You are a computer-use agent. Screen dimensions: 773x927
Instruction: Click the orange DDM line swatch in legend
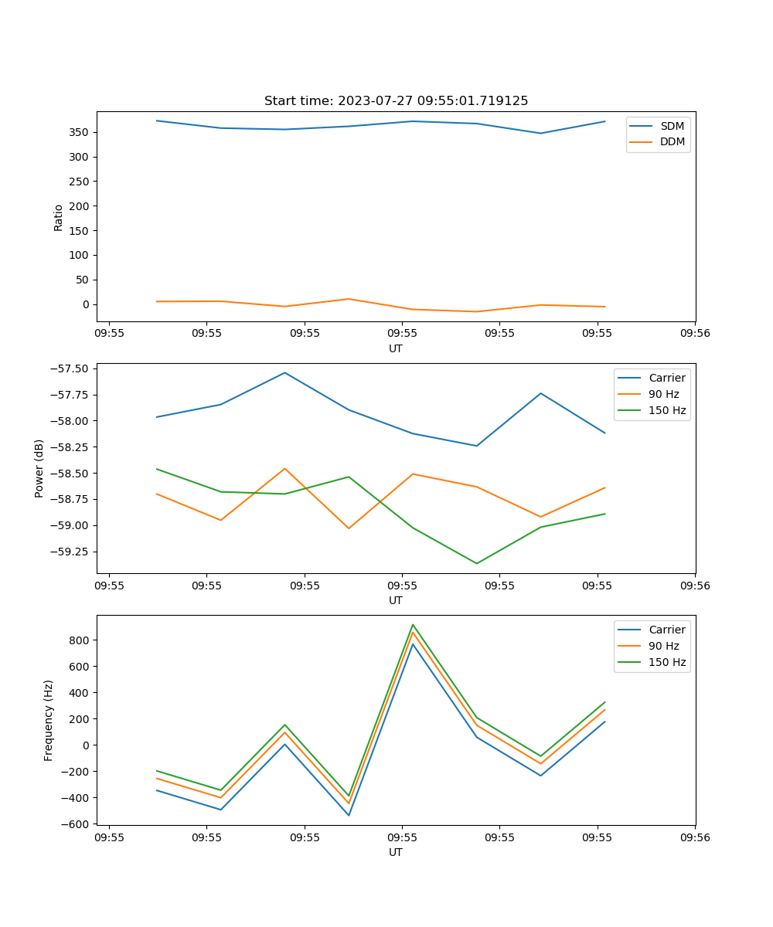coord(642,141)
